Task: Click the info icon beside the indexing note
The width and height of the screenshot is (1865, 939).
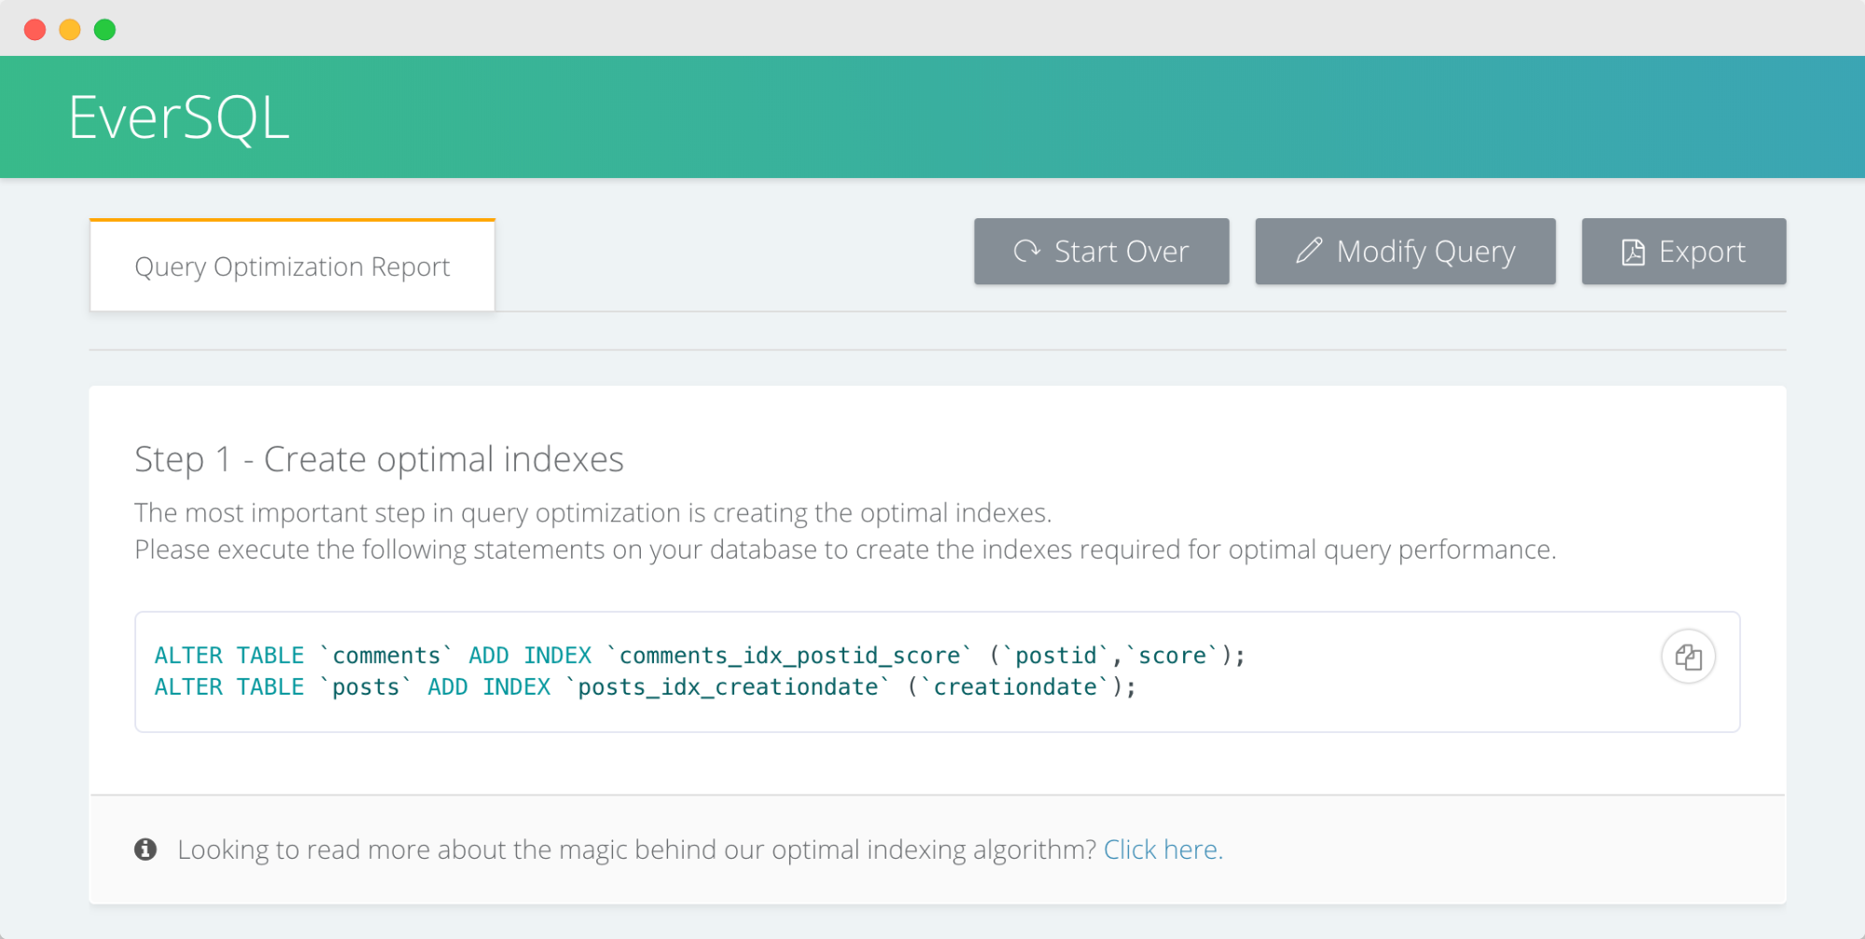Action: click(145, 849)
